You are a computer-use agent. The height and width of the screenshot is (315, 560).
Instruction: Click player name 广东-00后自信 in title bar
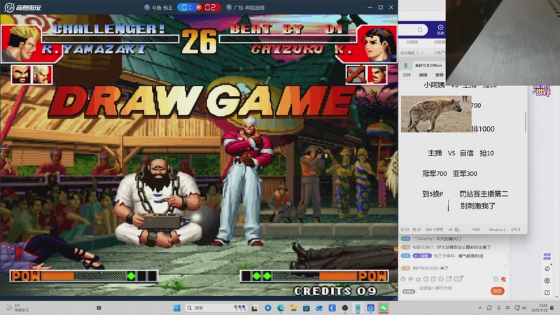[x=248, y=7]
